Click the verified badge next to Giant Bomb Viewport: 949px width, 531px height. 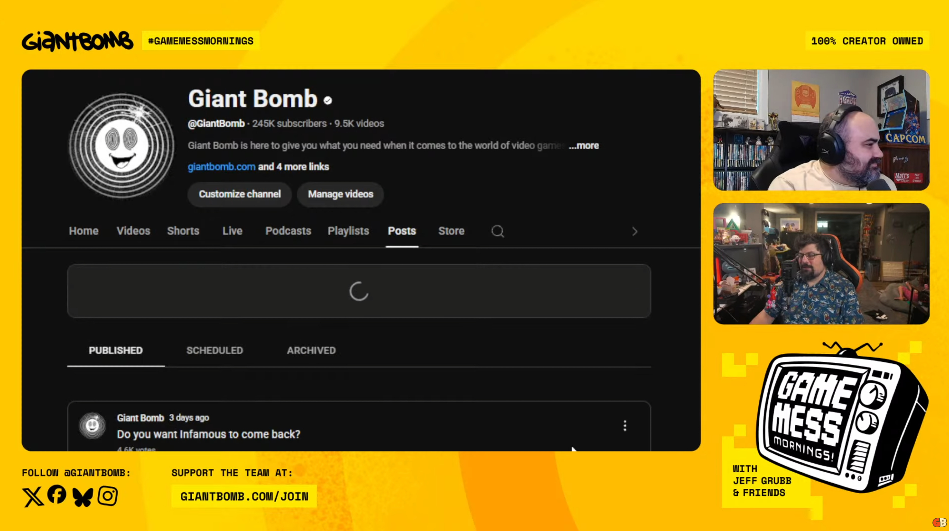click(x=328, y=100)
